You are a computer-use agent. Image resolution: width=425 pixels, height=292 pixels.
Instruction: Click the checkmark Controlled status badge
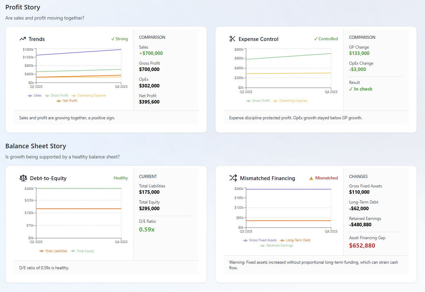click(x=326, y=39)
